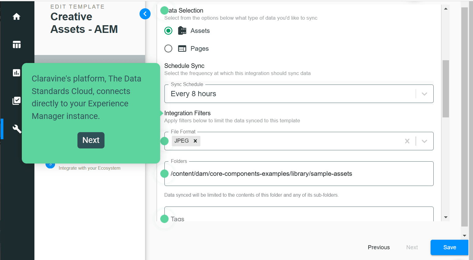Open the wrench settings sidebar icon
The image size is (473, 260).
[17, 129]
